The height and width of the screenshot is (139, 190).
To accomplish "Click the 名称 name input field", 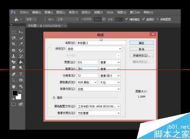I will pos(101,43).
